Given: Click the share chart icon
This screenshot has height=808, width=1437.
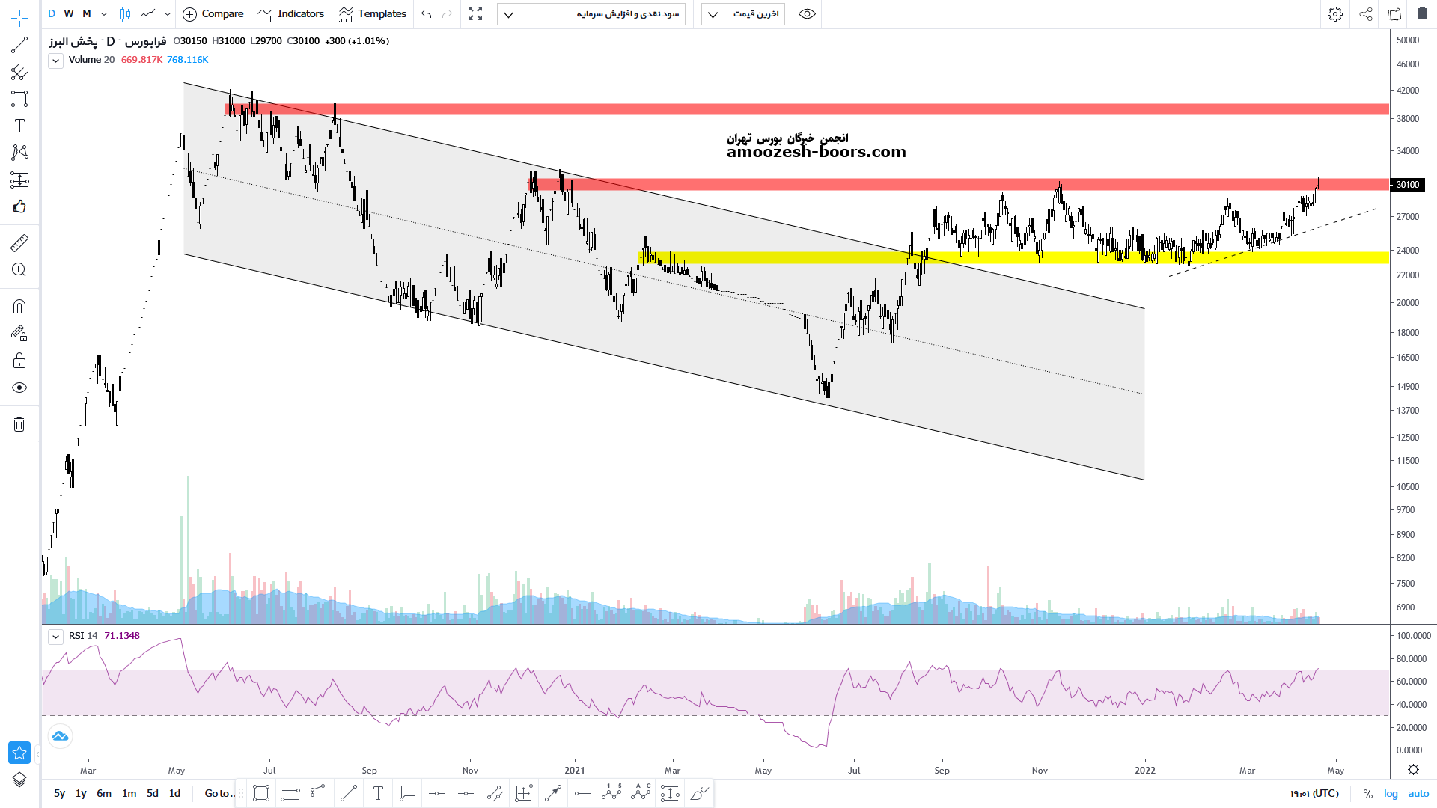Looking at the screenshot, I should (x=1366, y=14).
